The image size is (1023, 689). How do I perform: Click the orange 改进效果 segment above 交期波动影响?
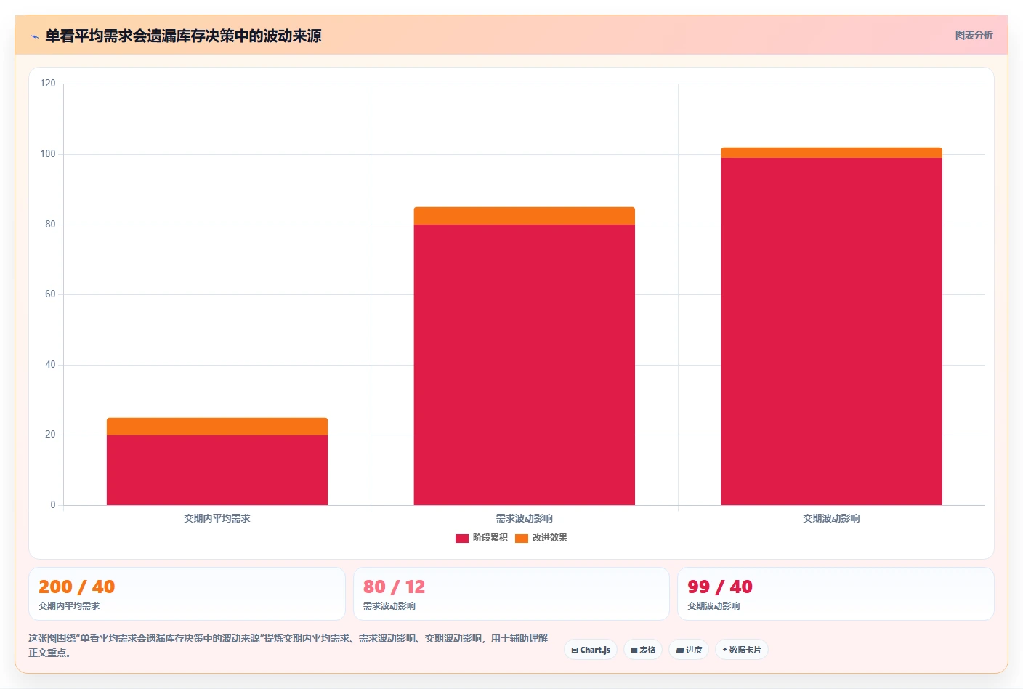831,153
